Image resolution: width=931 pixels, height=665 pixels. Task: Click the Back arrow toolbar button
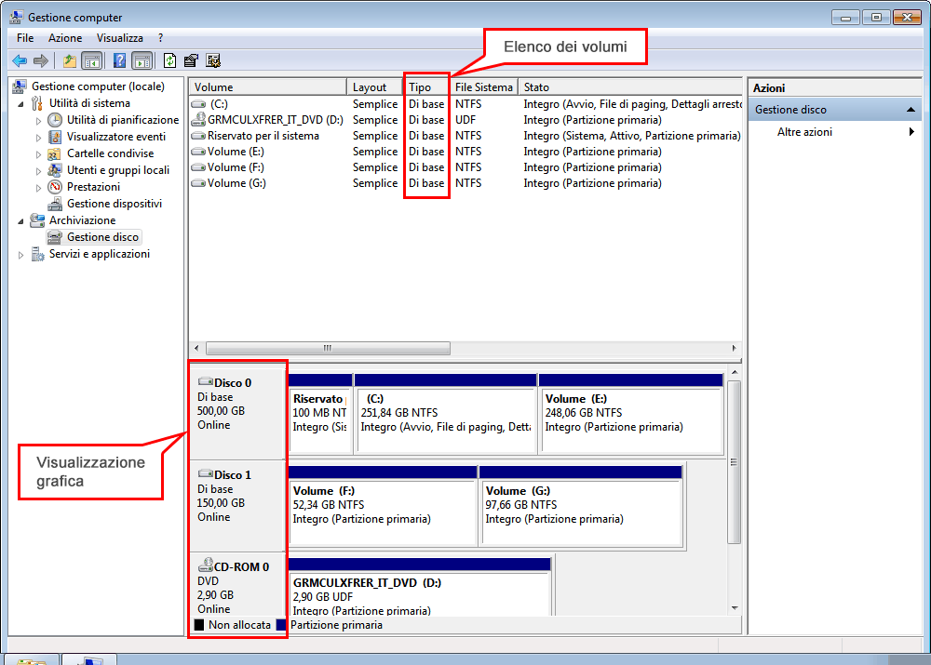click(x=20, y=60)
